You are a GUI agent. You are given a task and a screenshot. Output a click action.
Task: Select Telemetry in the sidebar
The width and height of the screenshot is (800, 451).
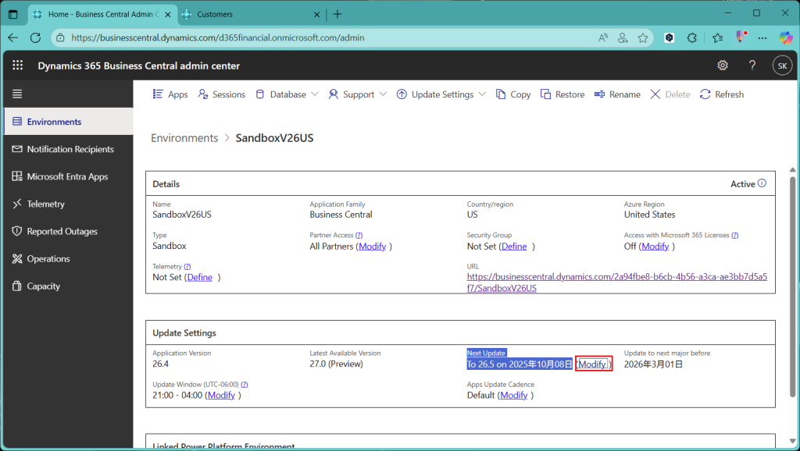[x=45, y=204]
